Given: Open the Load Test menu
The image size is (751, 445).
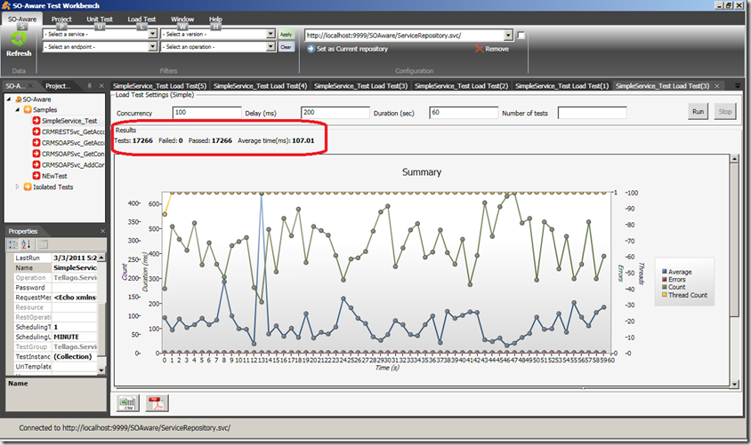Looking at the screenshot, I should pos(141,20).
